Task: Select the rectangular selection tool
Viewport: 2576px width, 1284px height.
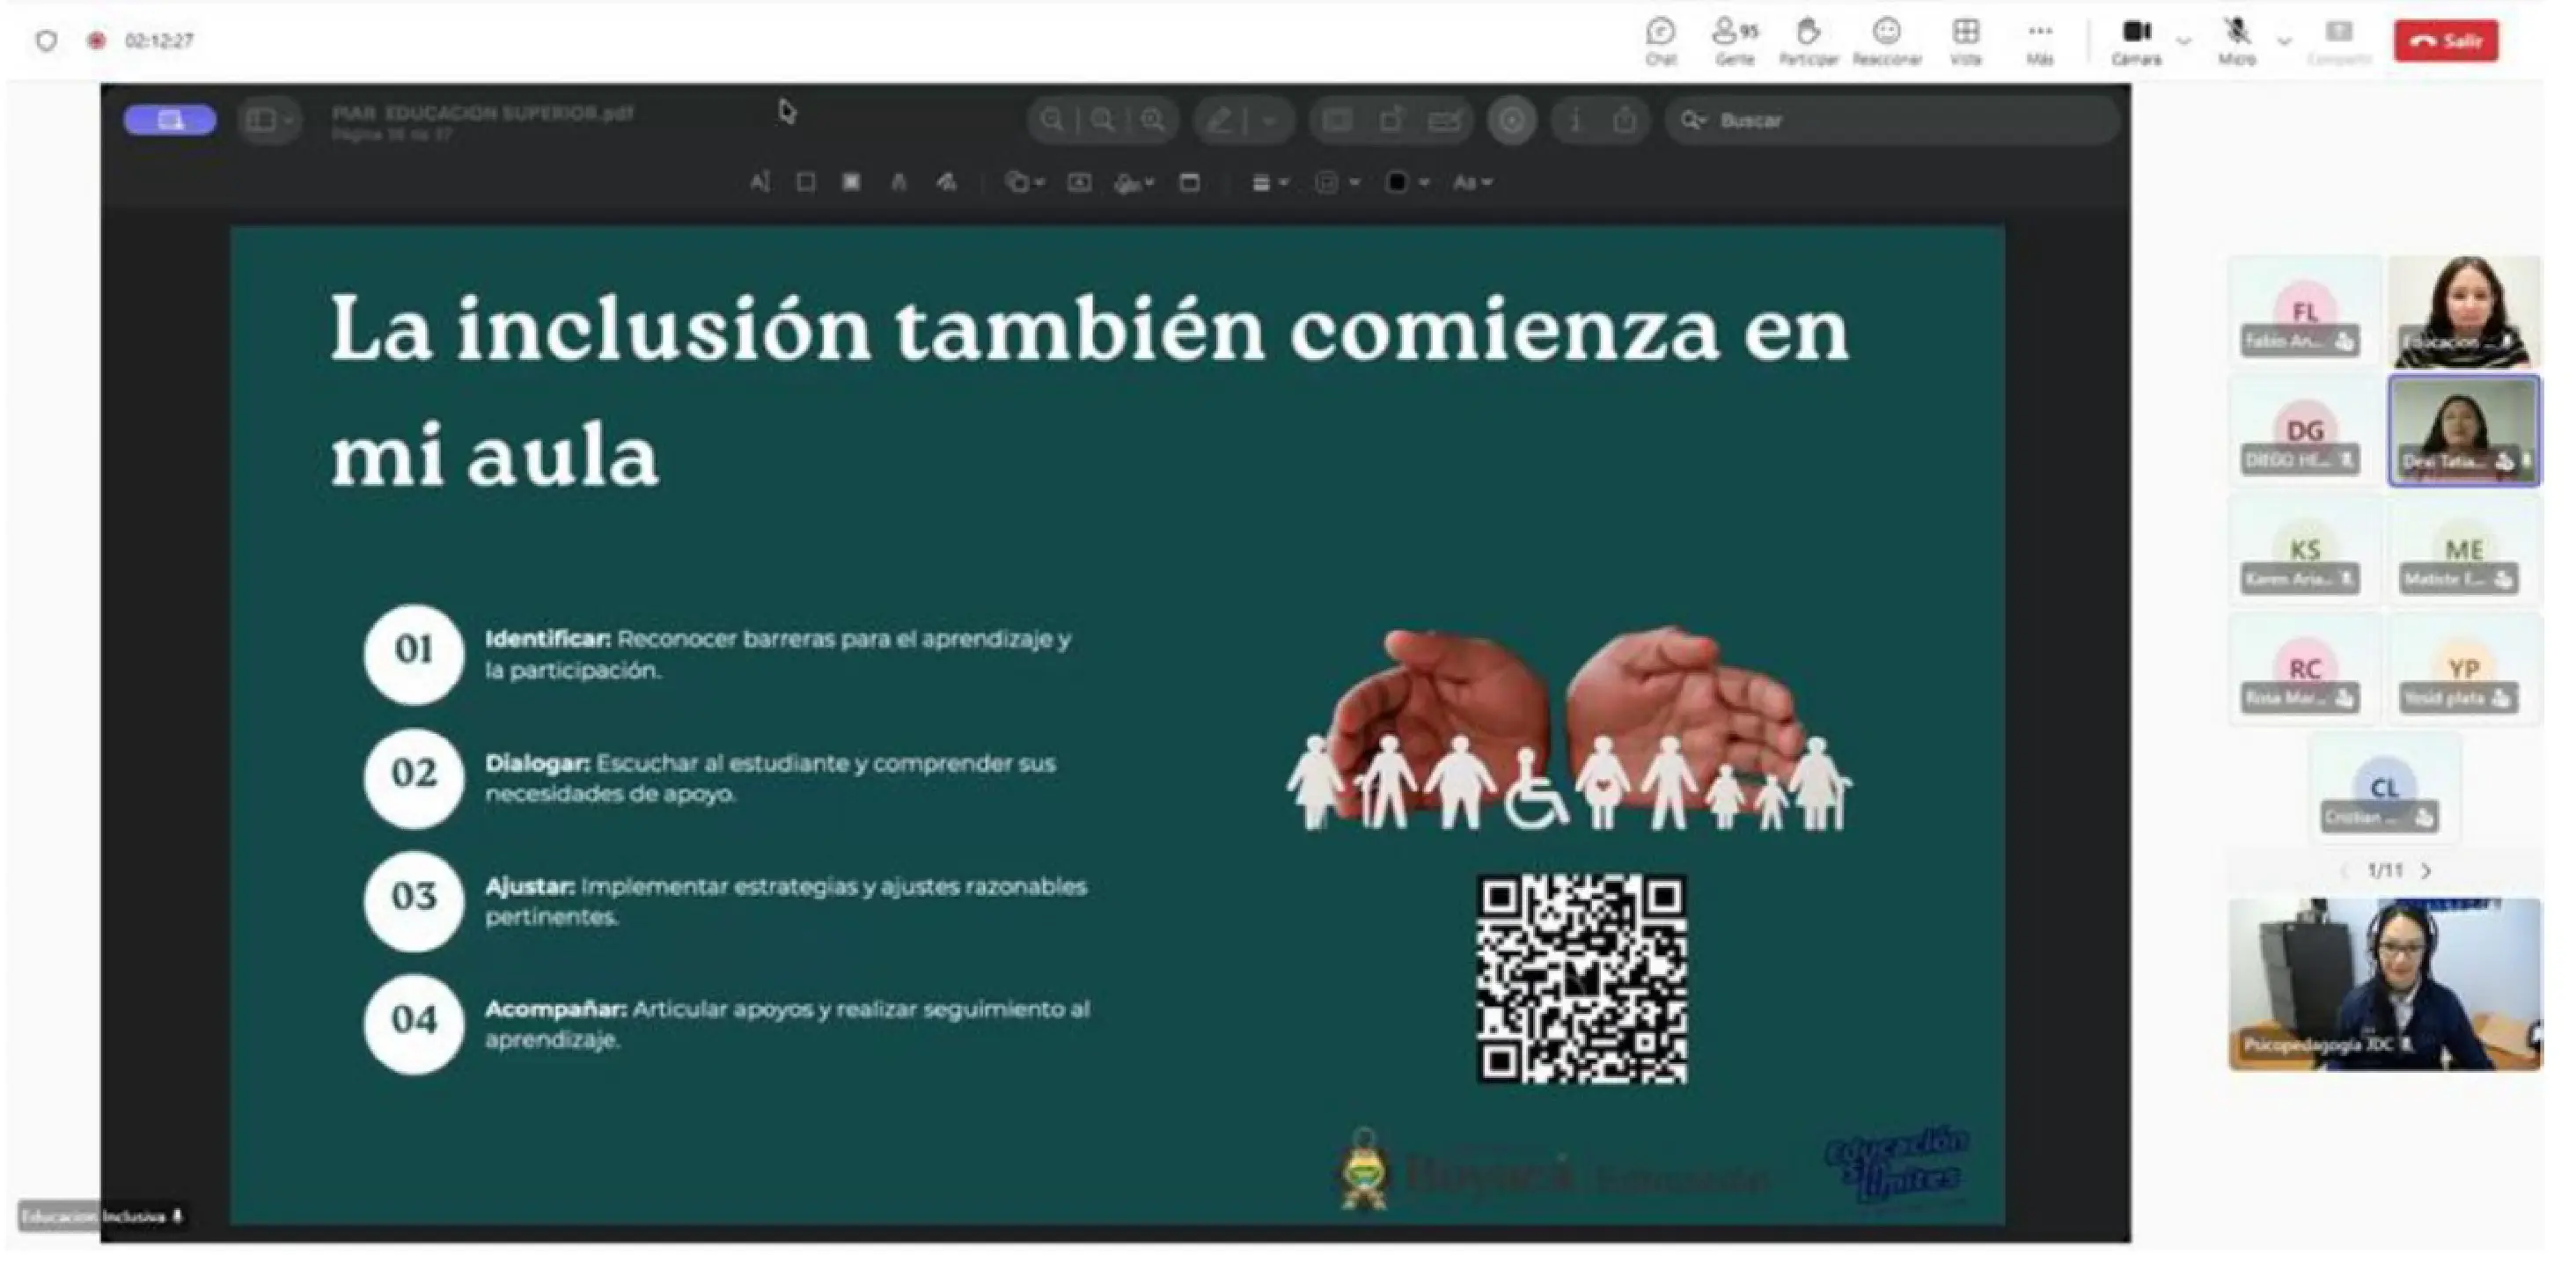Action: click(x=805, y=182)
